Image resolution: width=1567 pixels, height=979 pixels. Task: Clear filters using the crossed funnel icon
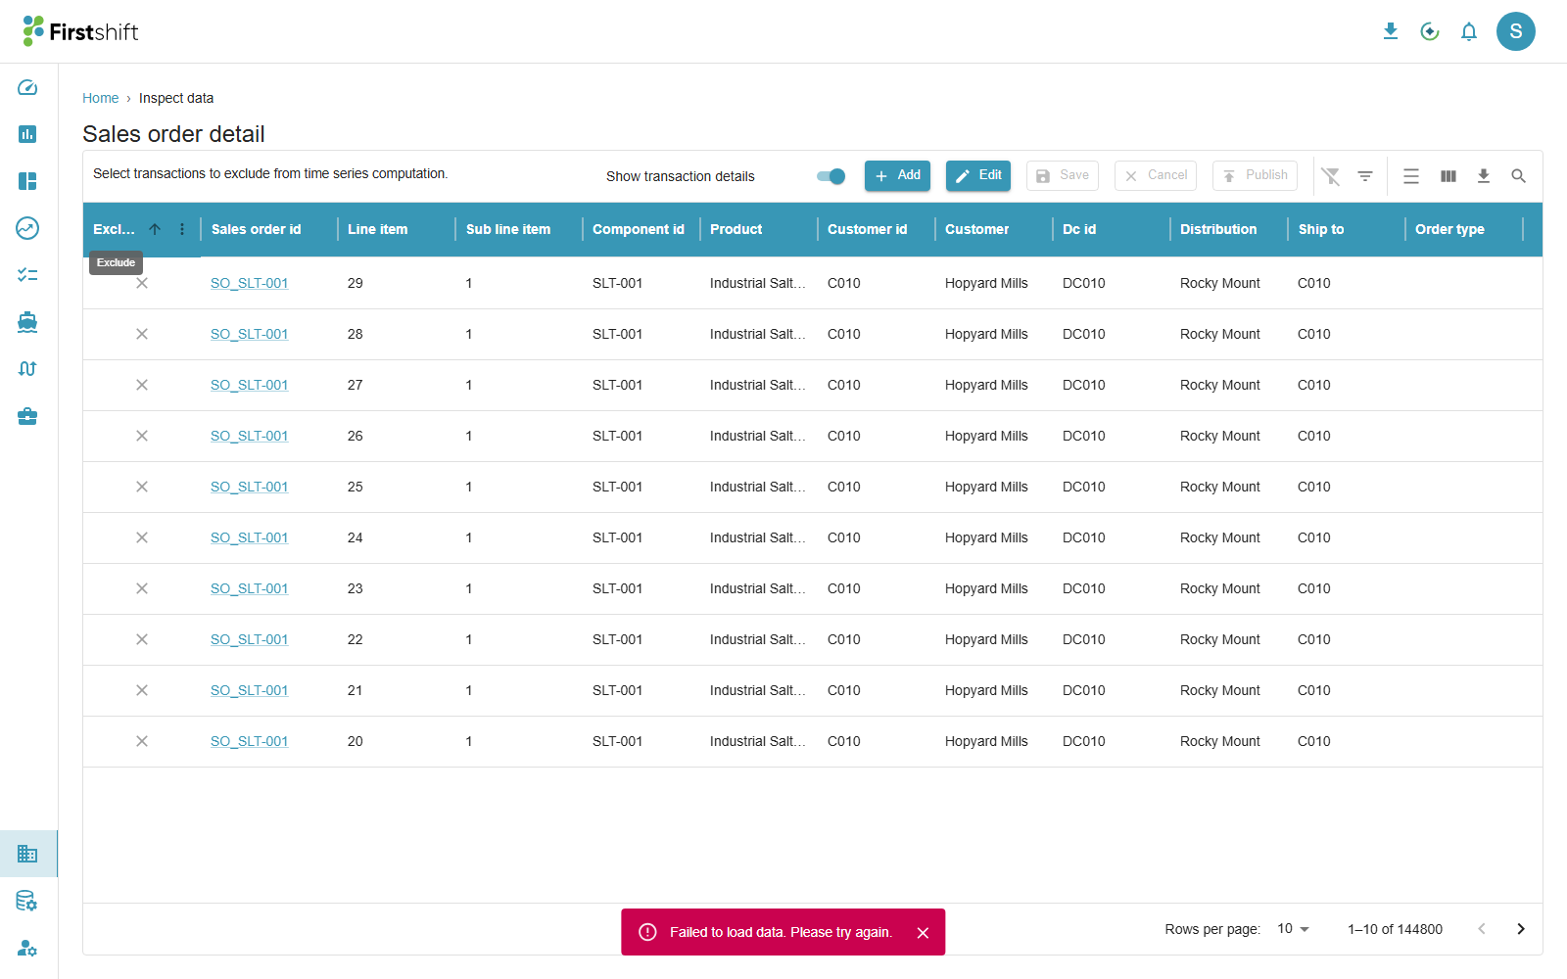click(x=1330, y=176)
